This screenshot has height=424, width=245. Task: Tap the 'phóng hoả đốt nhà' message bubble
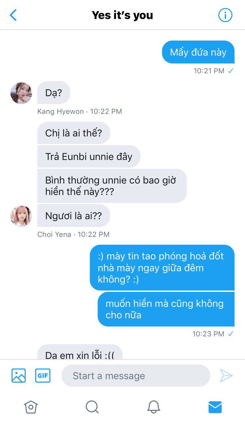(x=162, y=268)
